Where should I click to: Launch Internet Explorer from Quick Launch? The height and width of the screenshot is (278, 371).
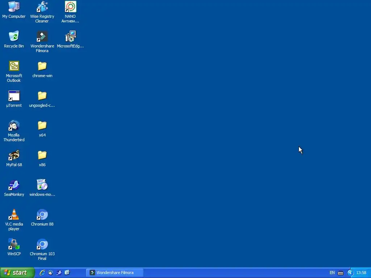[x=42, y=273]
